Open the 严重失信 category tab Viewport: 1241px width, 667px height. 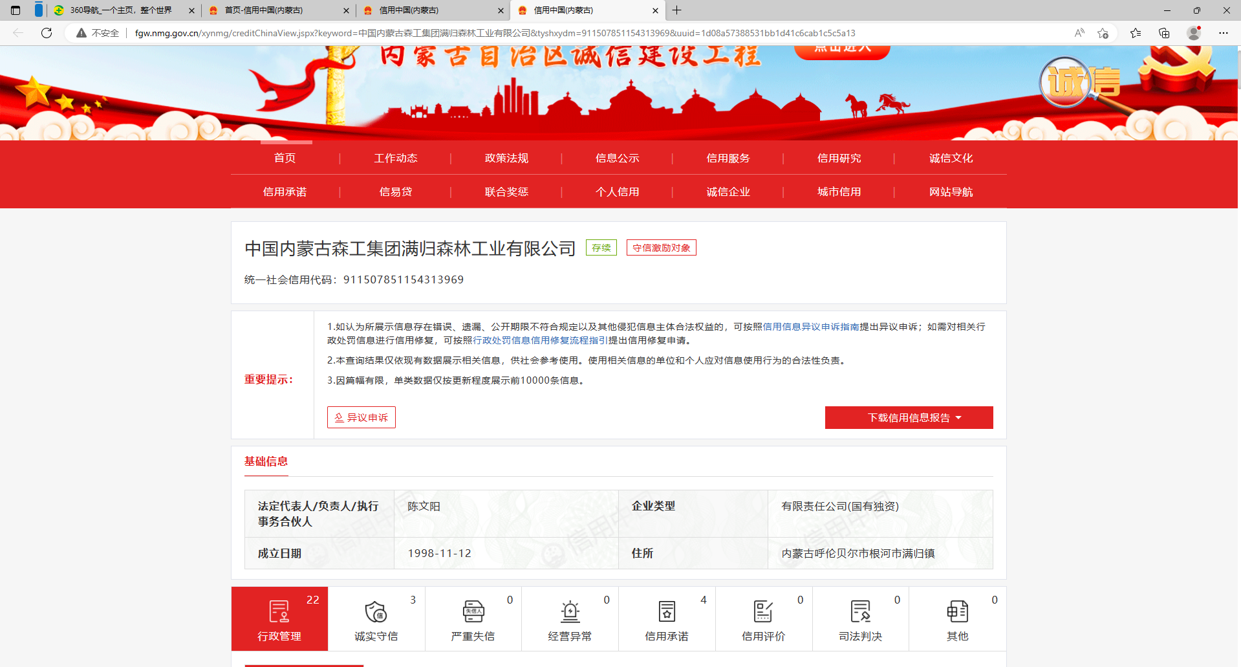[x=473, y=618]
